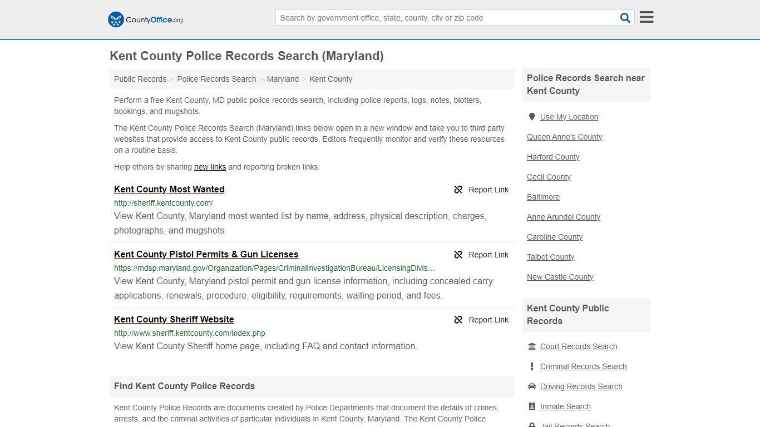Open the hamburger menu
The width and height of the screenshot is (760, 427).
pyautogui.click(x=647, y=17)
